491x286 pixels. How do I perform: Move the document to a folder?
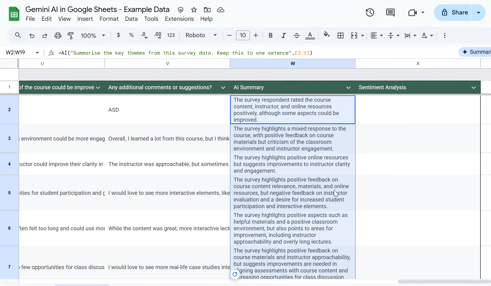point(207,10)
